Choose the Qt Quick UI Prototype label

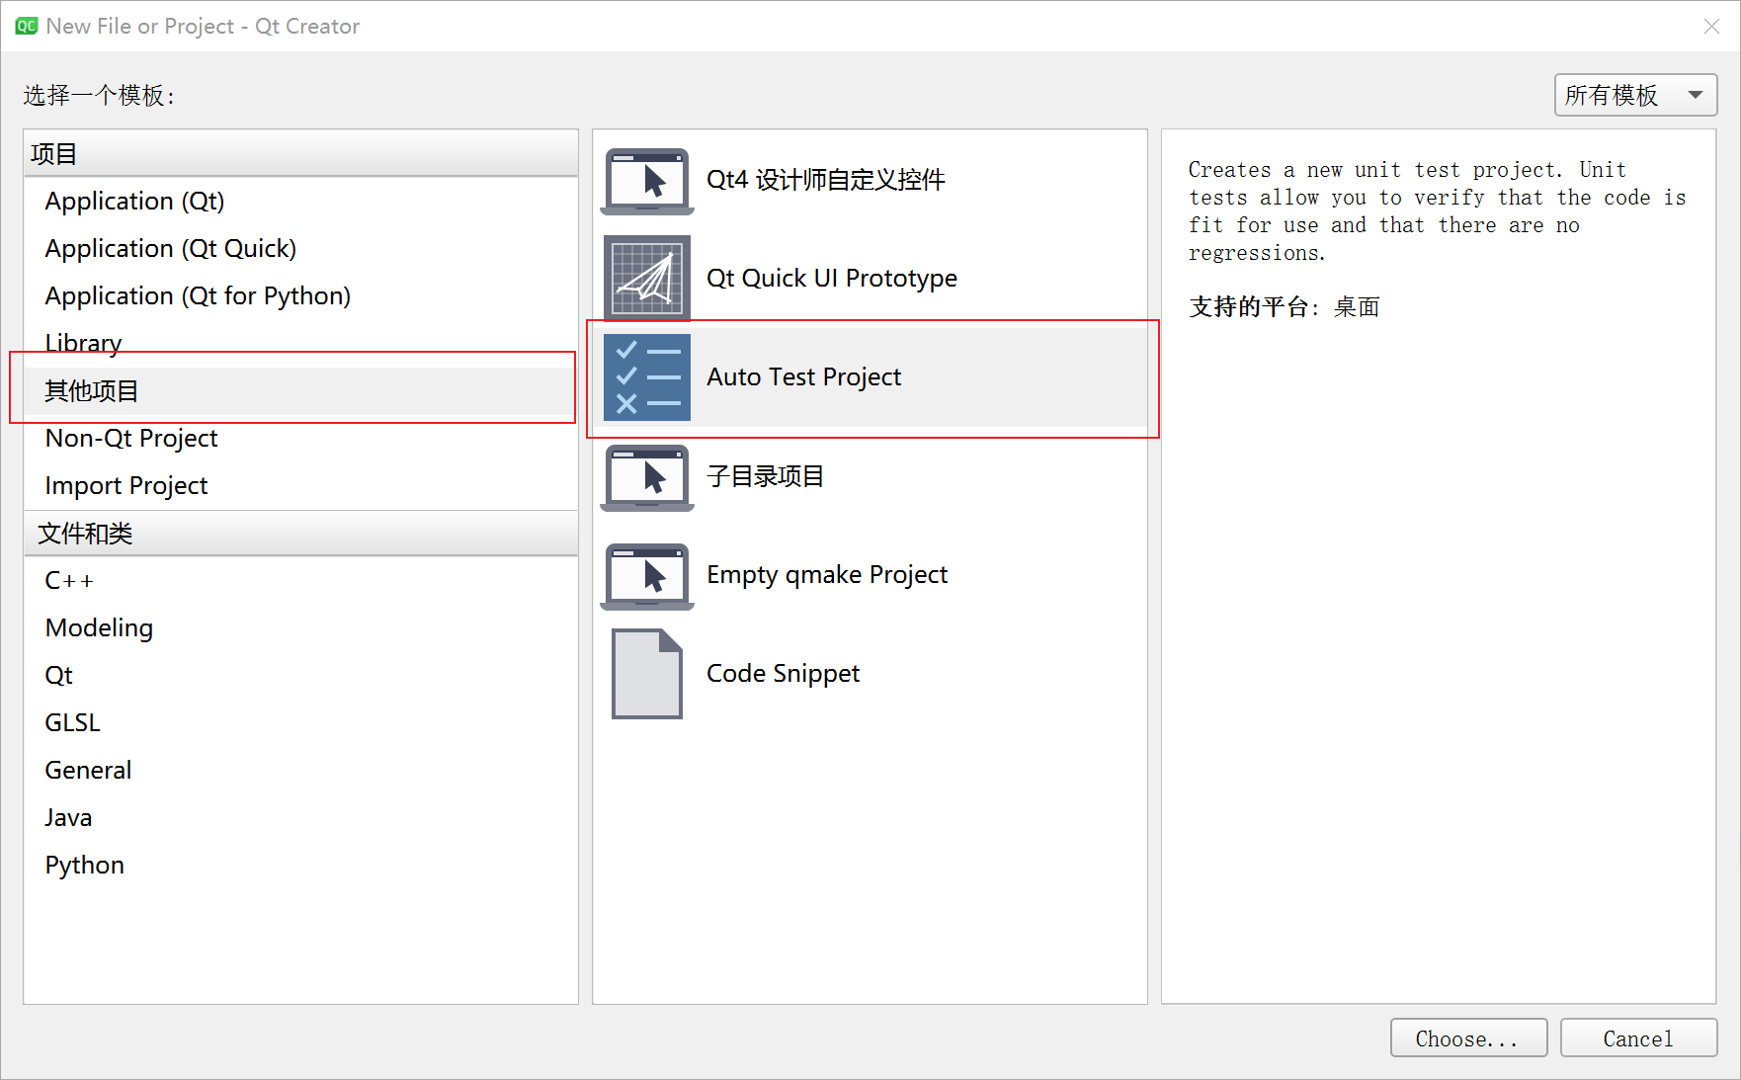coord(831,279)
